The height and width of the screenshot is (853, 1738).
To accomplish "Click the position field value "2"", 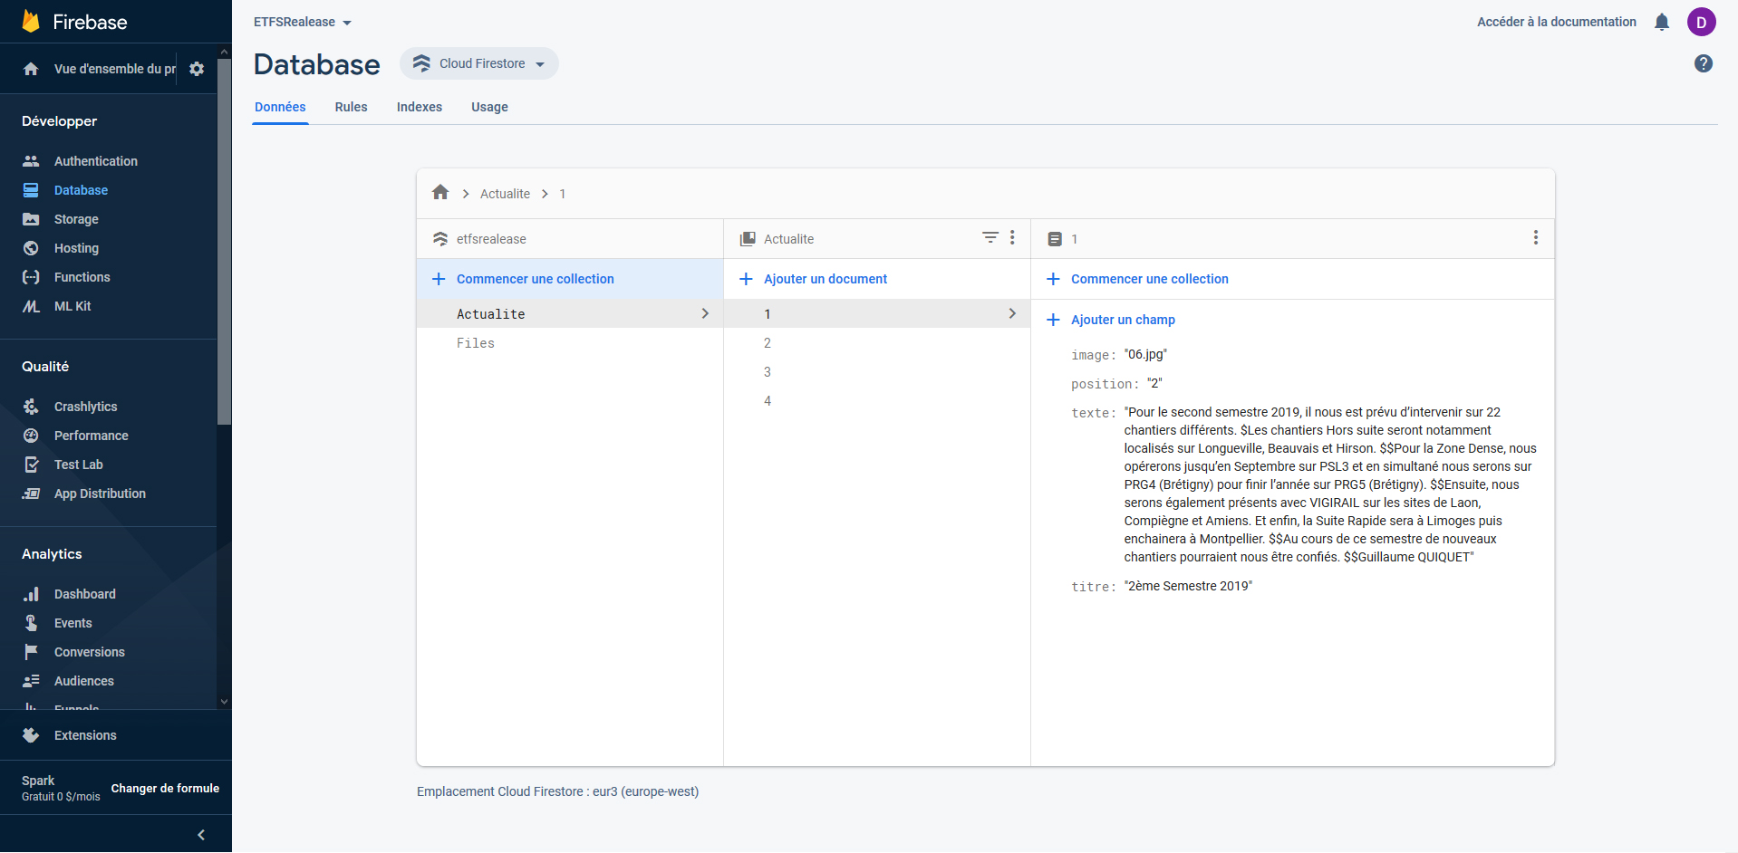I will coord(1154,383).
